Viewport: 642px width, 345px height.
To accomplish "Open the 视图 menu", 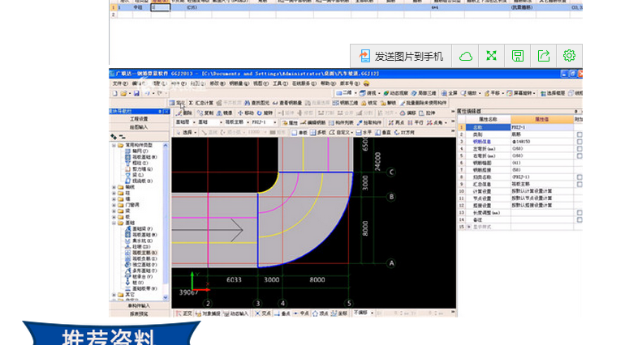I will (x=261, y=83).
